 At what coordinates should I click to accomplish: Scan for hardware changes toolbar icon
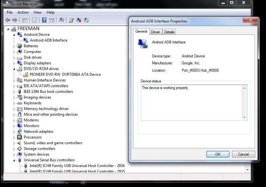click(x=61, y=20)
